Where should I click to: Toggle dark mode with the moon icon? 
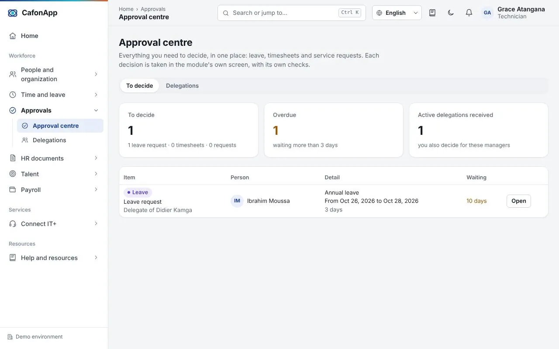pos(451,13)
